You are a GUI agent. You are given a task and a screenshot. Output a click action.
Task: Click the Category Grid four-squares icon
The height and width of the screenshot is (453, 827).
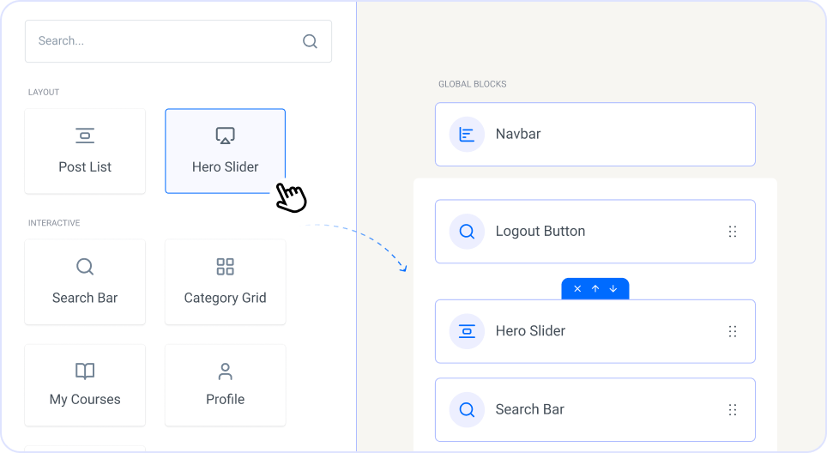[226, 267]
